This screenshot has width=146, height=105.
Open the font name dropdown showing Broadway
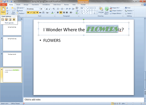(x=39, y=9)
